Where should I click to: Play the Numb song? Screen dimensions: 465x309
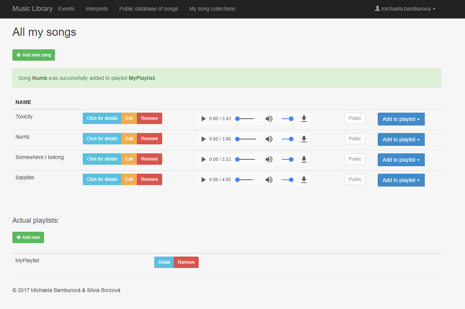pos(204,139)
